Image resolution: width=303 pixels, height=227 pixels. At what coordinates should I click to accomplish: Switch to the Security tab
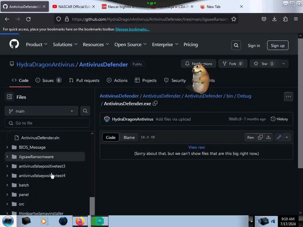(175, 80)
